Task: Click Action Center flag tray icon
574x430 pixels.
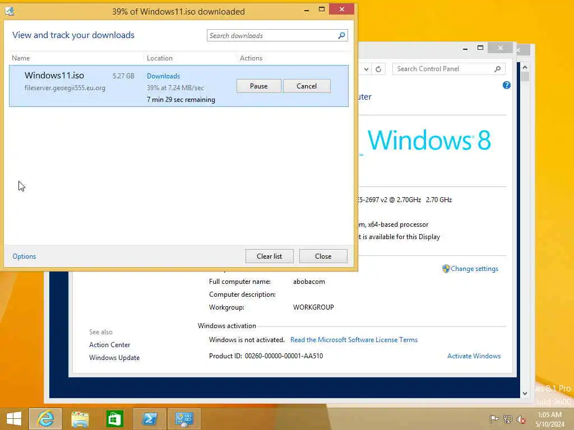Action: point(494,419)
